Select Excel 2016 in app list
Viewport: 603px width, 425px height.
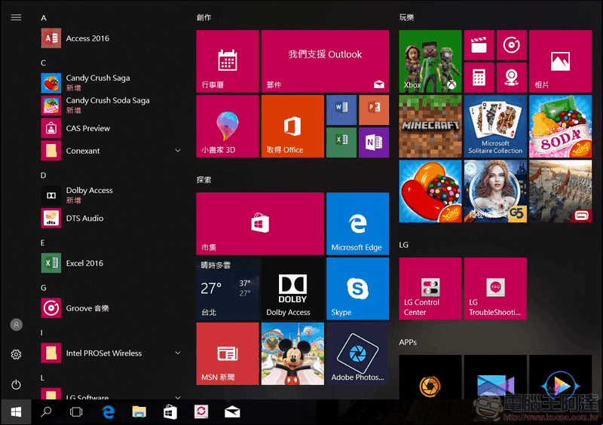(x=84, y=263)
